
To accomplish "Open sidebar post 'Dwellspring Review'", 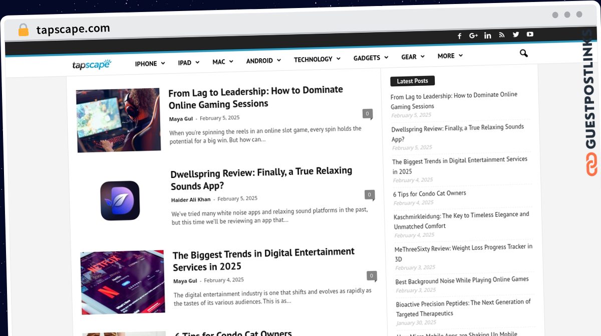I will (x=457, y=133).
